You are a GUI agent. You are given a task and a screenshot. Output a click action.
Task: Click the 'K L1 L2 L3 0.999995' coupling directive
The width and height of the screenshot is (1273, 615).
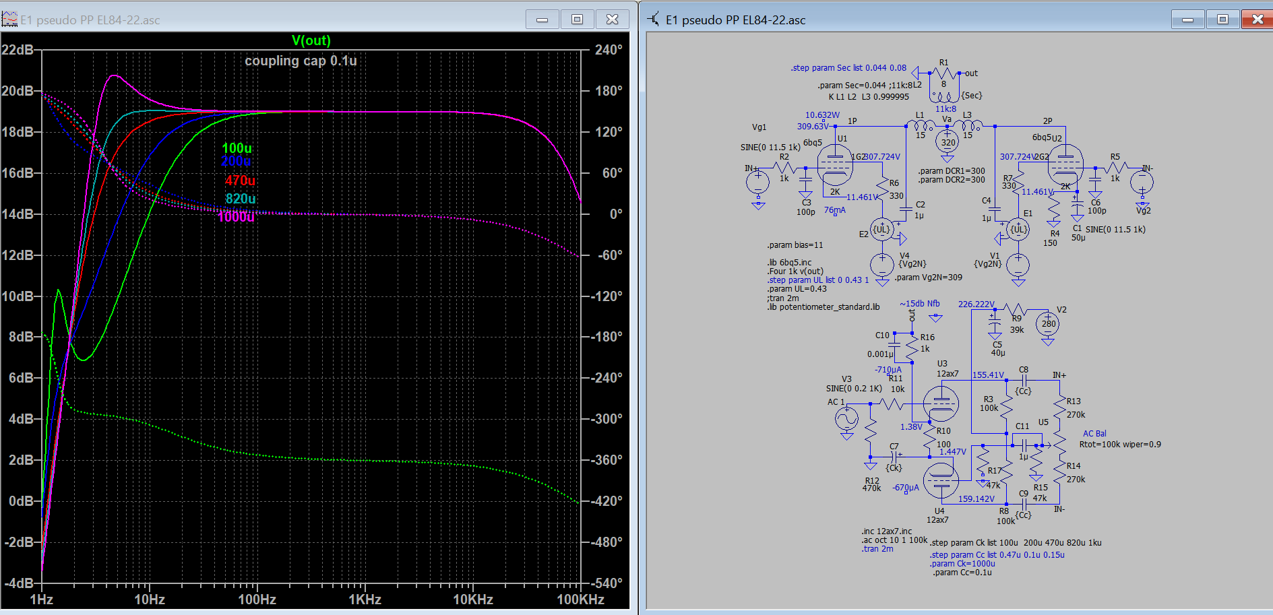tap(869, 97)
